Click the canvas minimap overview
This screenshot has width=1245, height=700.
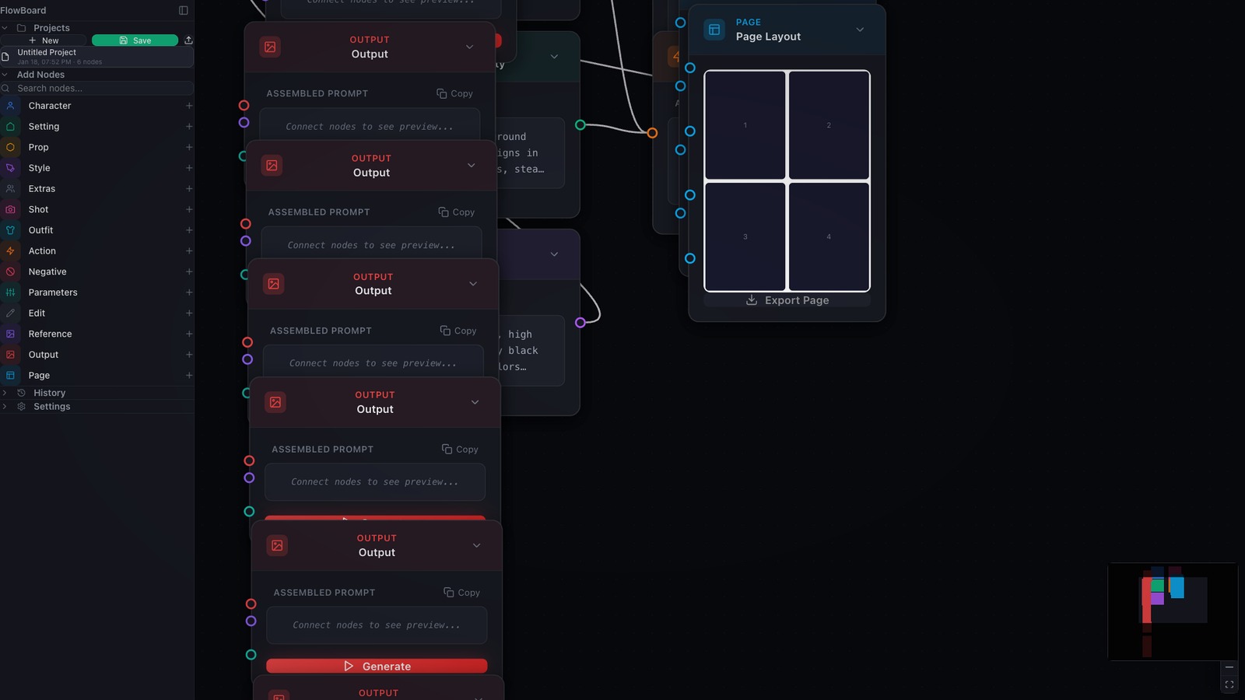(x=1173, y=611)
